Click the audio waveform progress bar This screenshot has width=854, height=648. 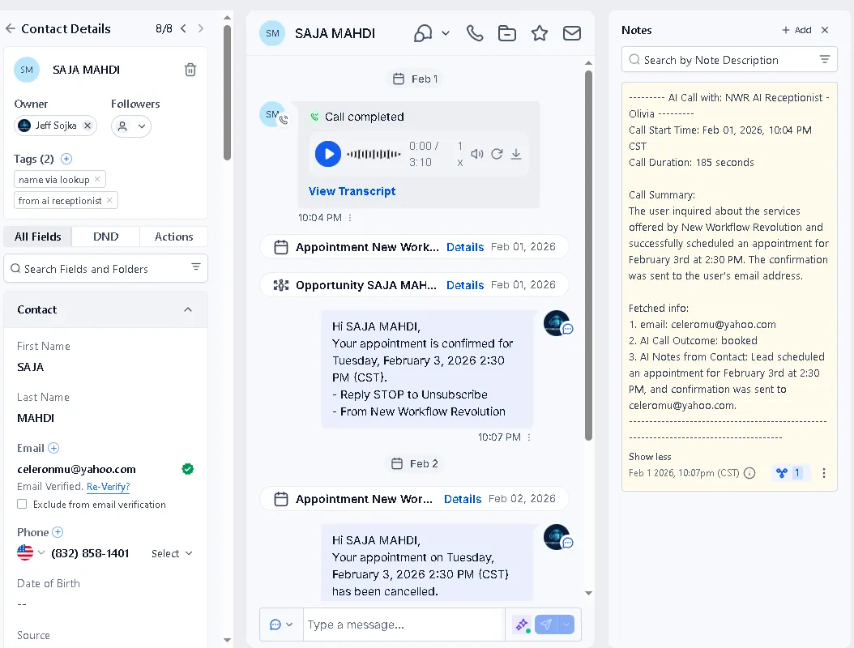point(374,154)
